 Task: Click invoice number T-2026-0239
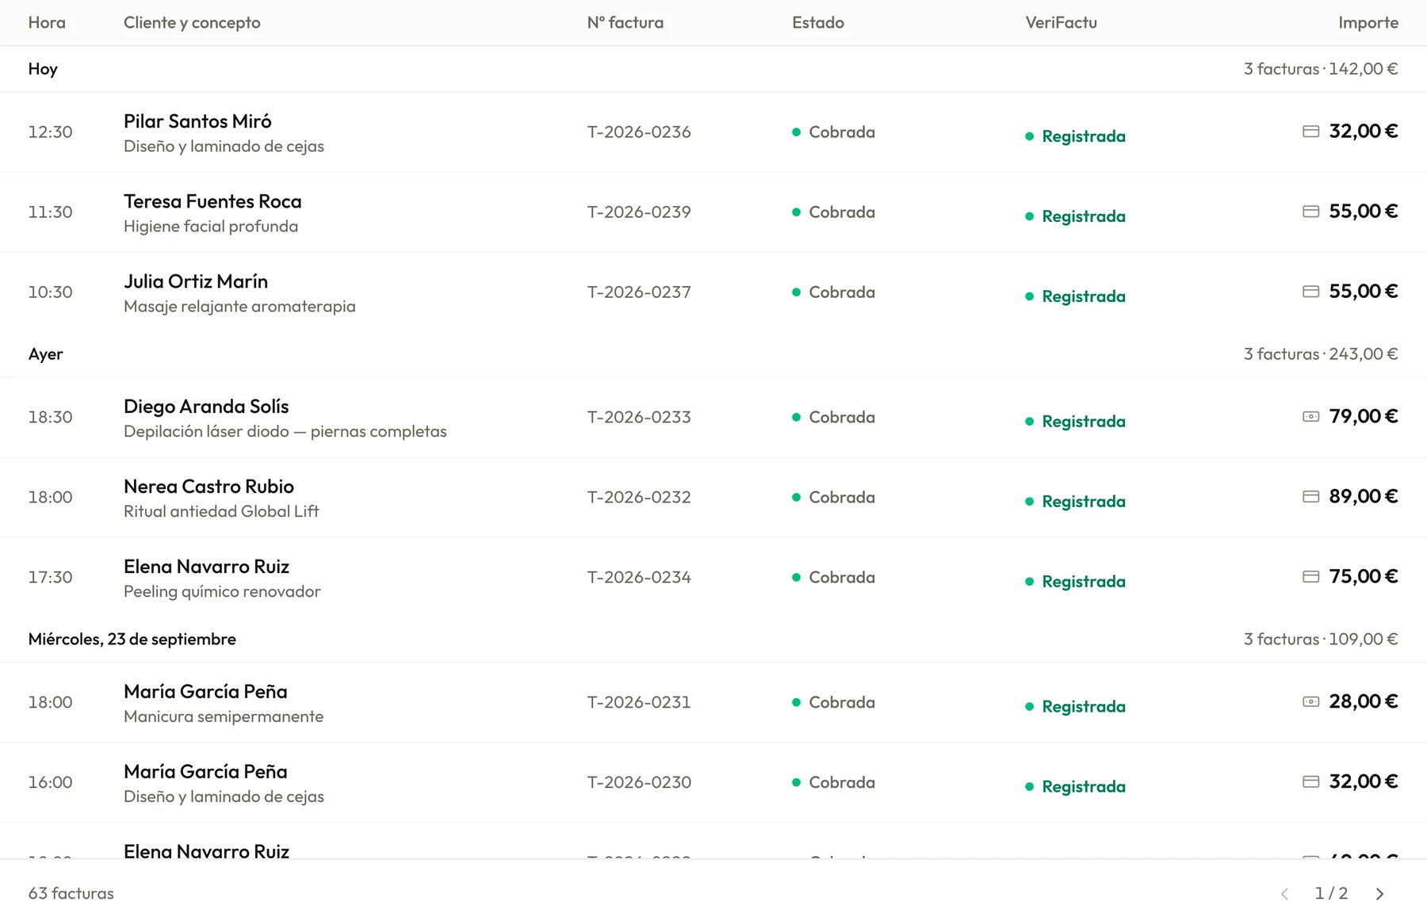[639, 212]
